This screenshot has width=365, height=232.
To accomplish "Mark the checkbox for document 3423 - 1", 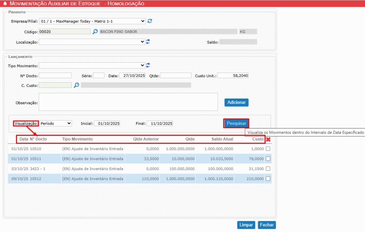I will pyautogui.click(x=268, y=169).
